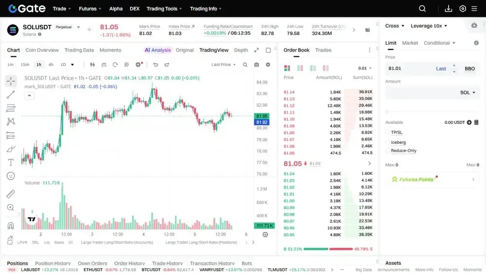Select the text annotation tool

coord(11,162)
